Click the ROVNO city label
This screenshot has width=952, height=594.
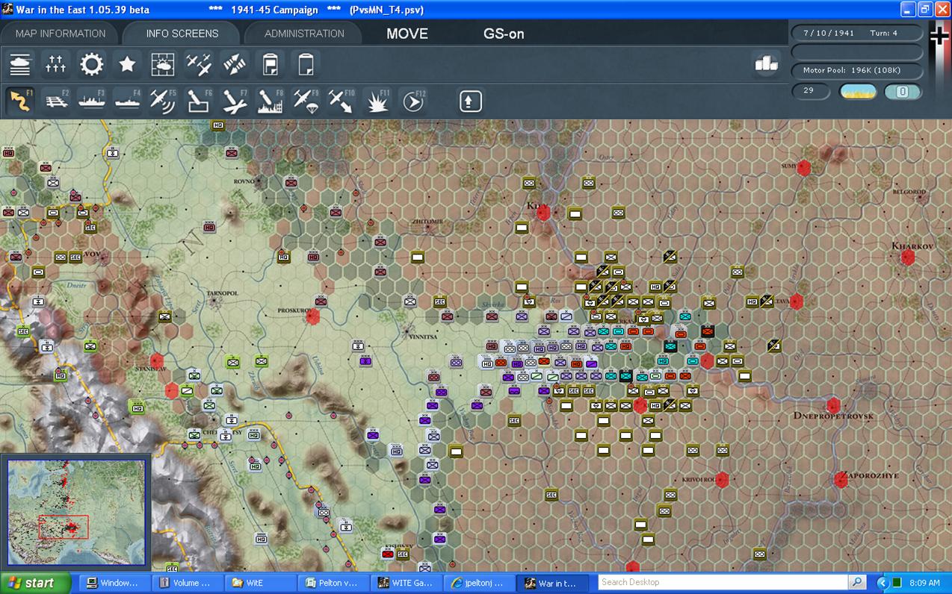(x=244, y=181)
